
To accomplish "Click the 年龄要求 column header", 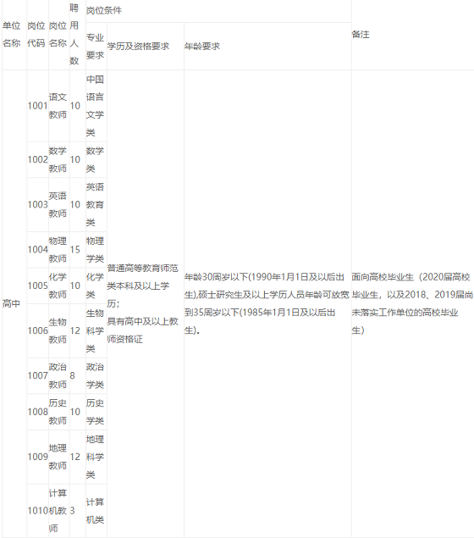I will tap(201, 47).
